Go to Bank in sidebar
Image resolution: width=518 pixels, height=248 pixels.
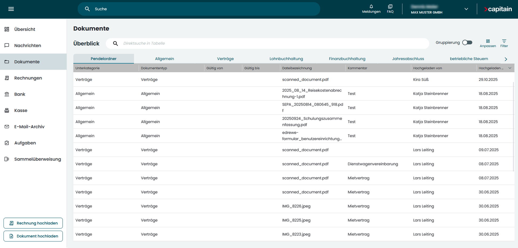click(x=20, y=94)
